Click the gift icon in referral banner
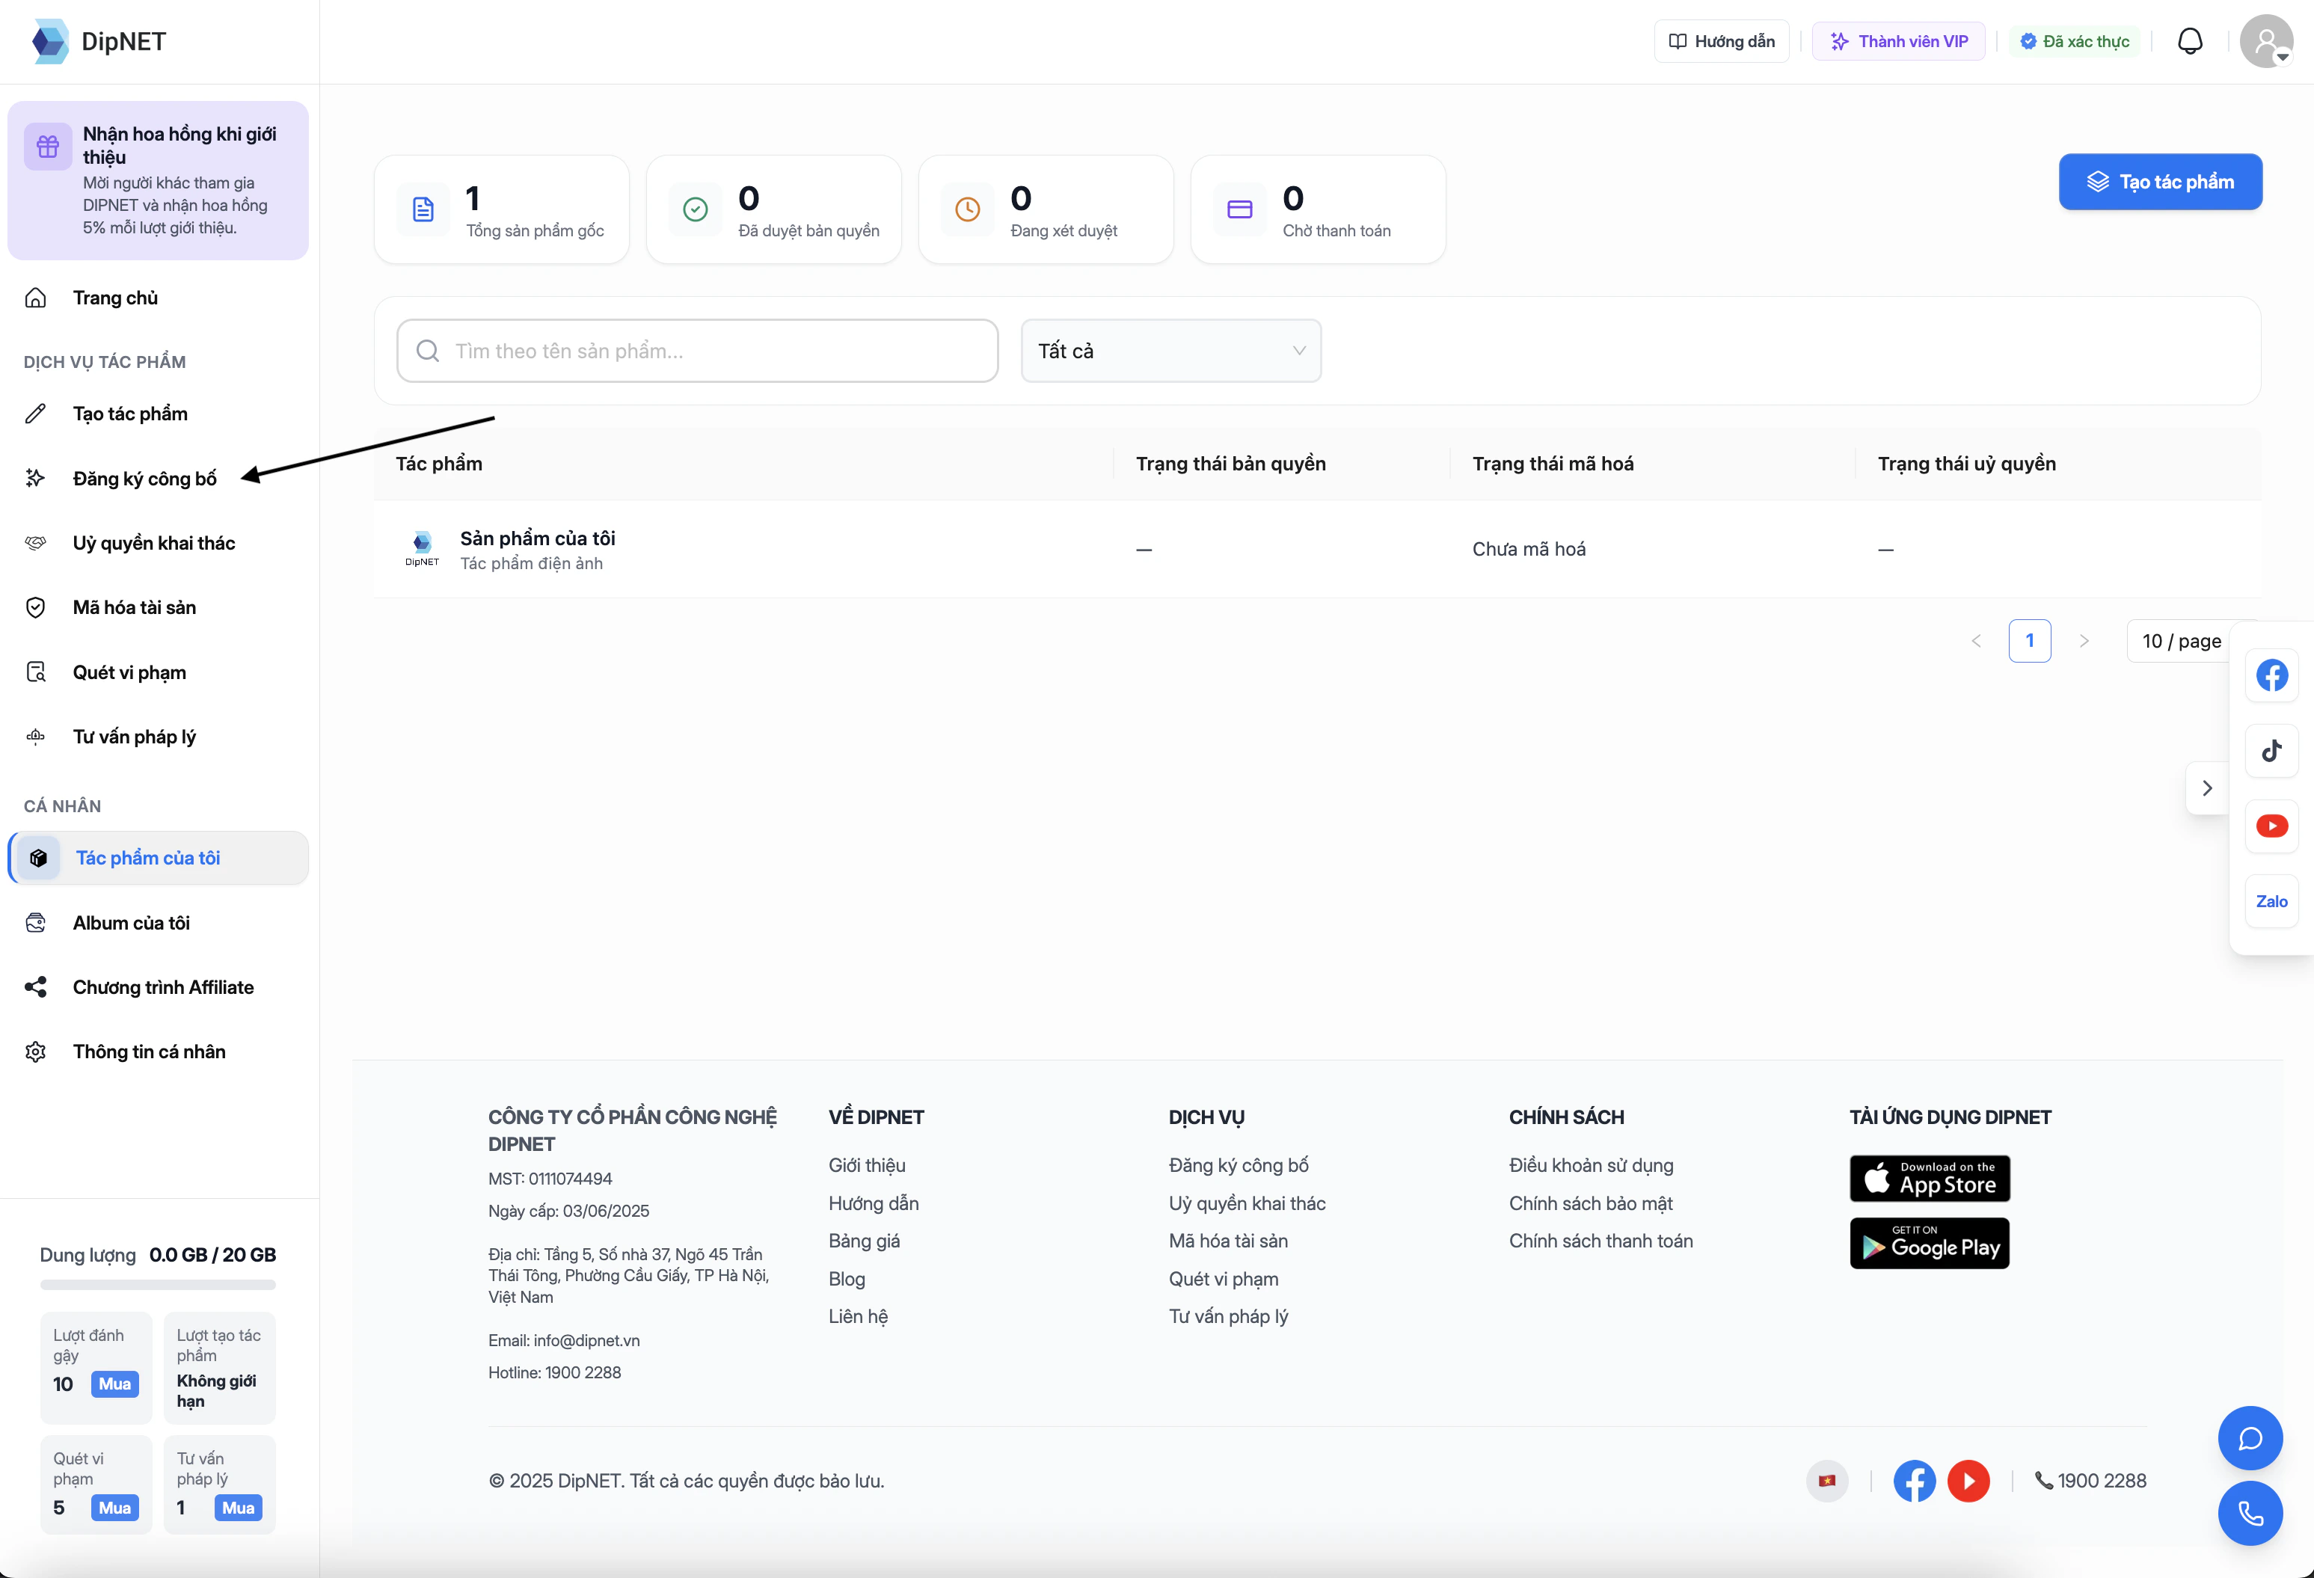 tap(48, 147)
